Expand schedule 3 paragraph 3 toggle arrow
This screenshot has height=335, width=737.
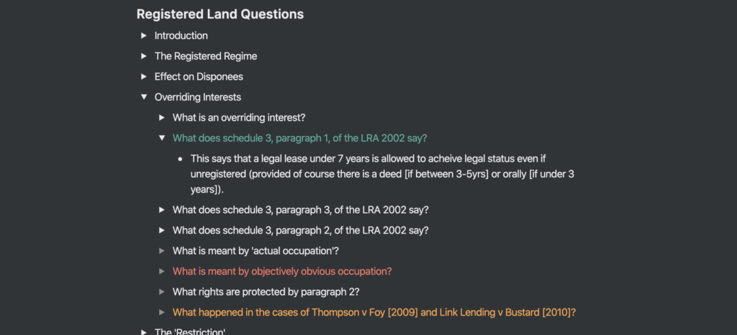162,210
